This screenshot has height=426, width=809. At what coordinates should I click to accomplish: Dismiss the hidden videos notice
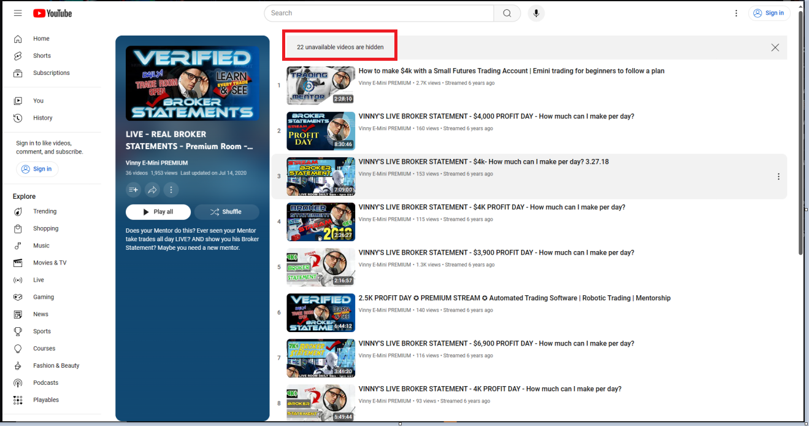(775, 47)
